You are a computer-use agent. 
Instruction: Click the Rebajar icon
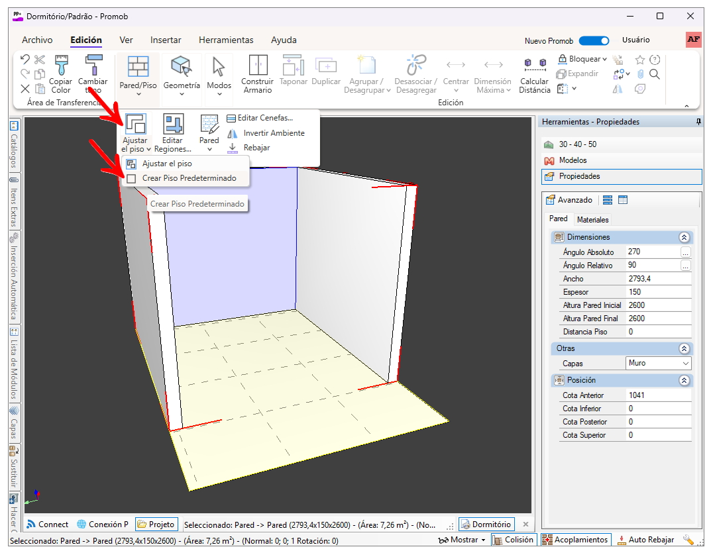[232, 148]
